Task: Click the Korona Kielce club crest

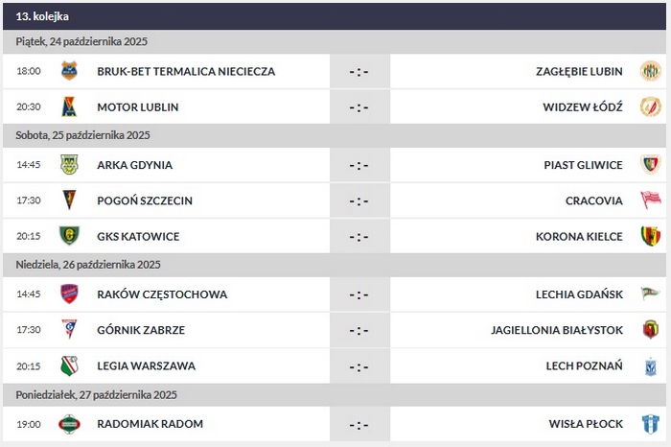Action: click(x=651, y=236)
